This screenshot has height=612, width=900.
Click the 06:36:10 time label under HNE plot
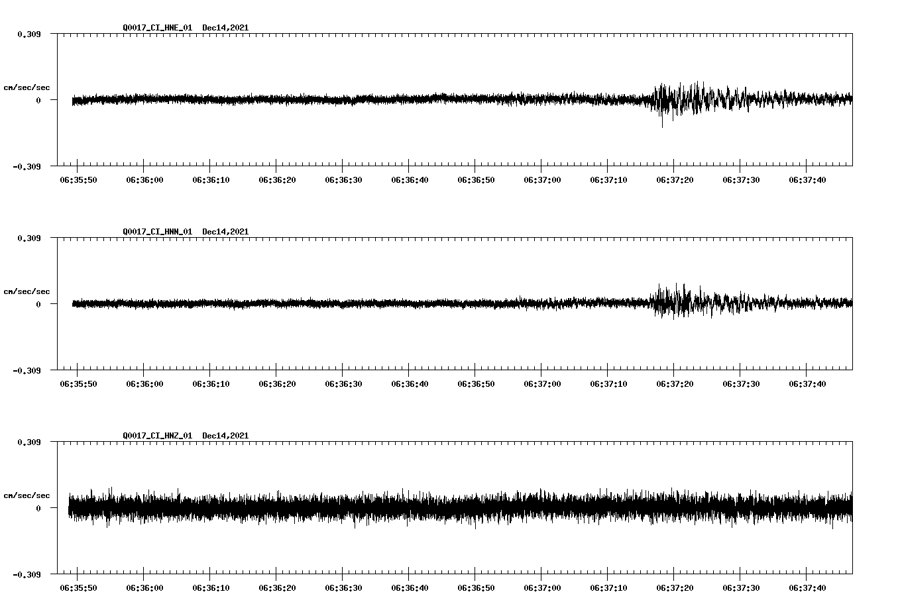[x=211, y=180]
